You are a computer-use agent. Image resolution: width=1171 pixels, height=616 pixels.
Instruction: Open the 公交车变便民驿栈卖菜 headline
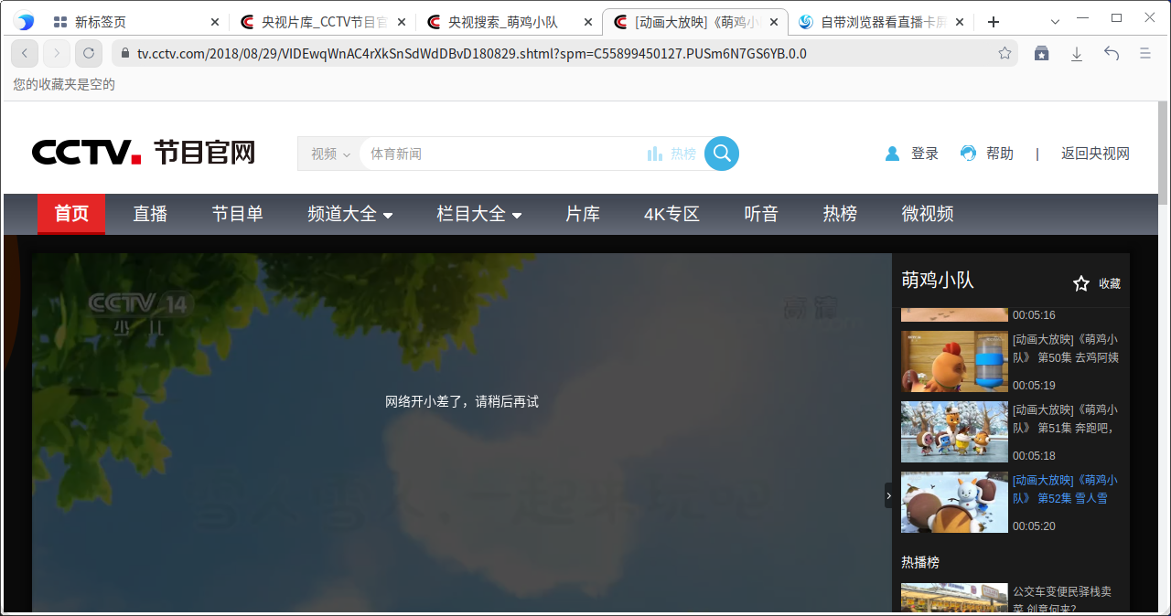click(1062, 600)
